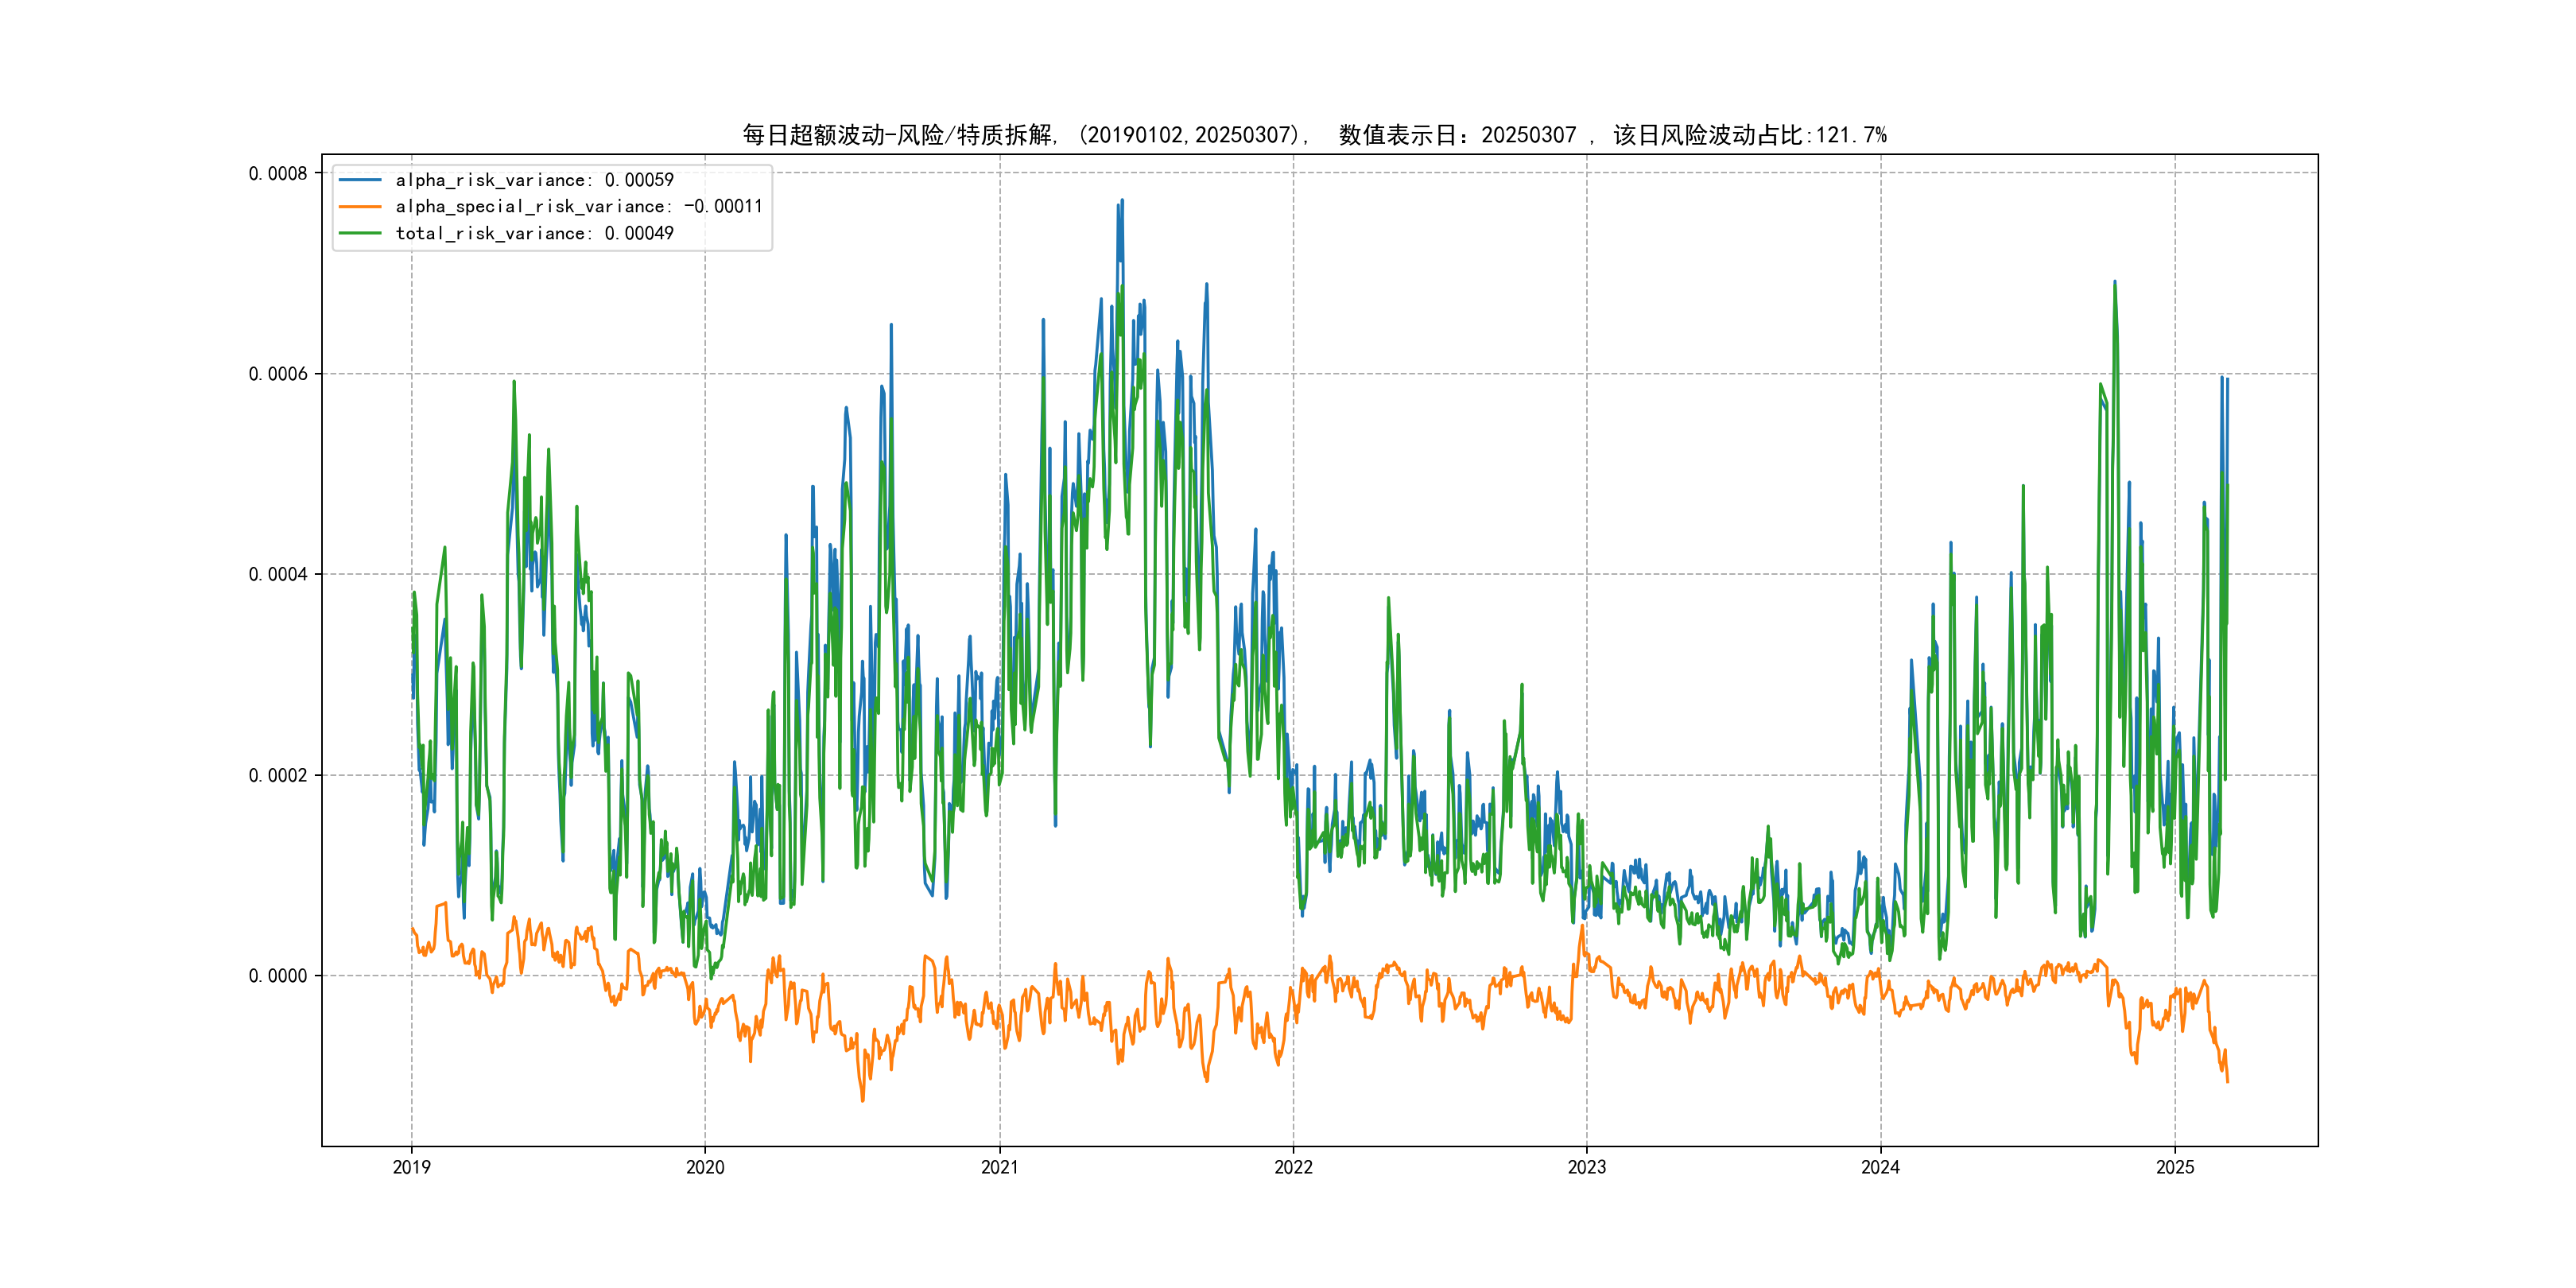Click the 2021 x-axis tick label
Screen dimensions: 2576x1288
999,1167
